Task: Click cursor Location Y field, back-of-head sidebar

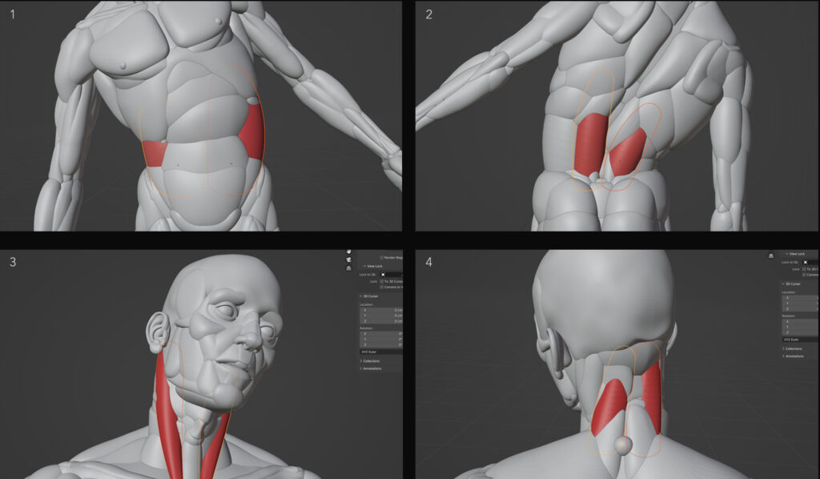Action: tap(801, 304)
